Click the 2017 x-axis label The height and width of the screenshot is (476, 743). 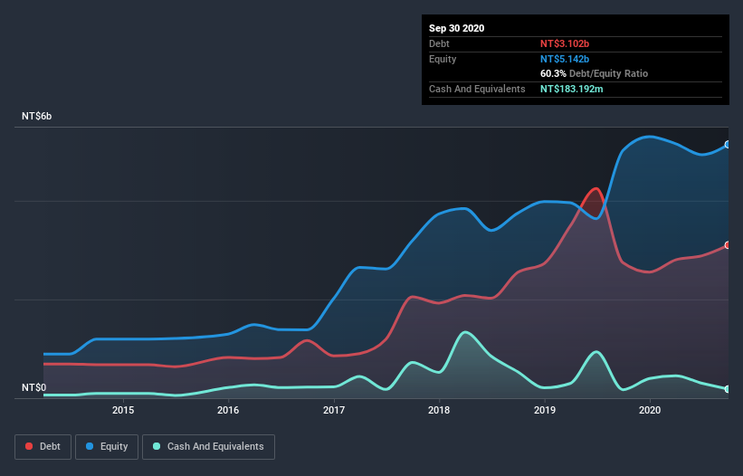click(334, 410)
